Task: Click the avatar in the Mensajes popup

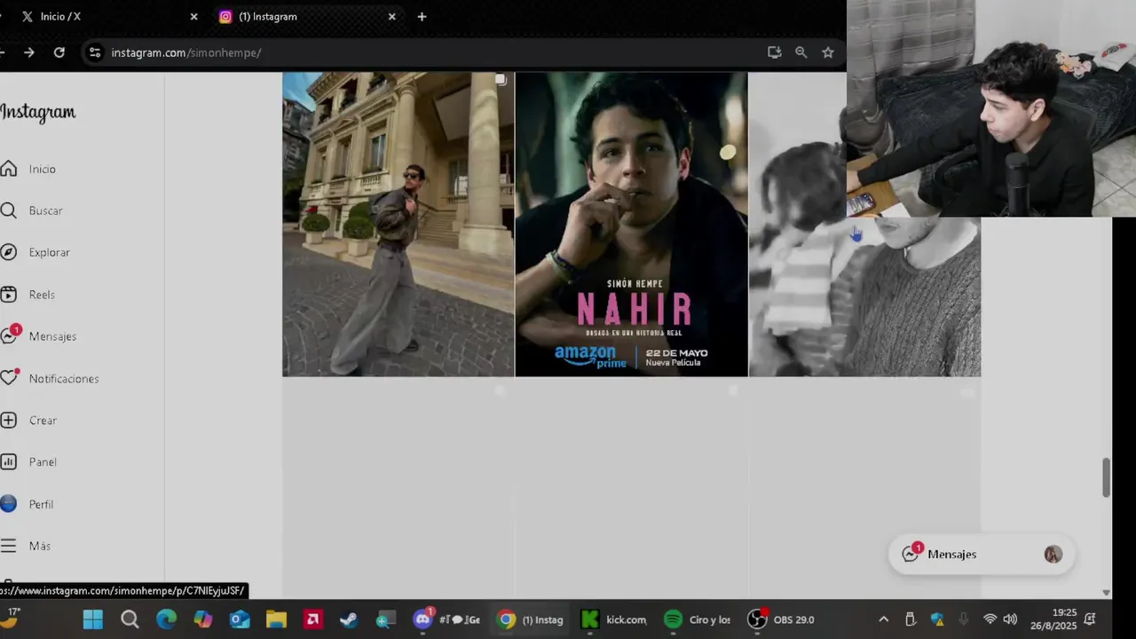Action: (x=1053, y=554)
